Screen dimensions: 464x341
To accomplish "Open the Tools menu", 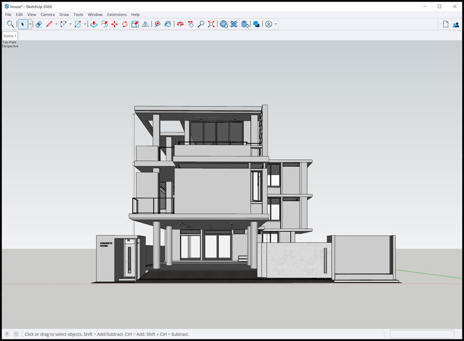I will (x=78, y=14).
